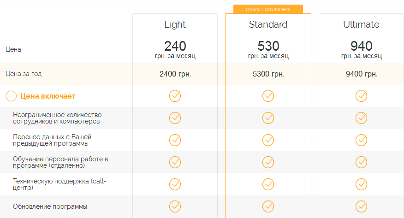The height and width of the screenshot is (218, 404).
Task: Click Light checkmark for technical support row
Action: tap(175, 184)
